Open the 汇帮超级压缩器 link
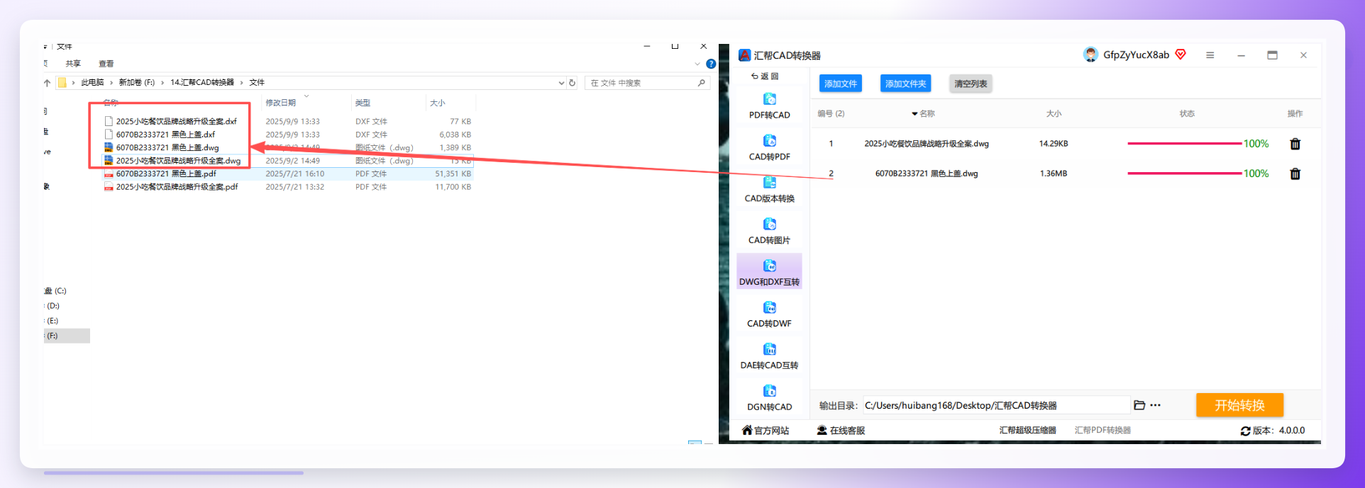The width and height of the screenshot is (1365, 488). point(1027,431)
